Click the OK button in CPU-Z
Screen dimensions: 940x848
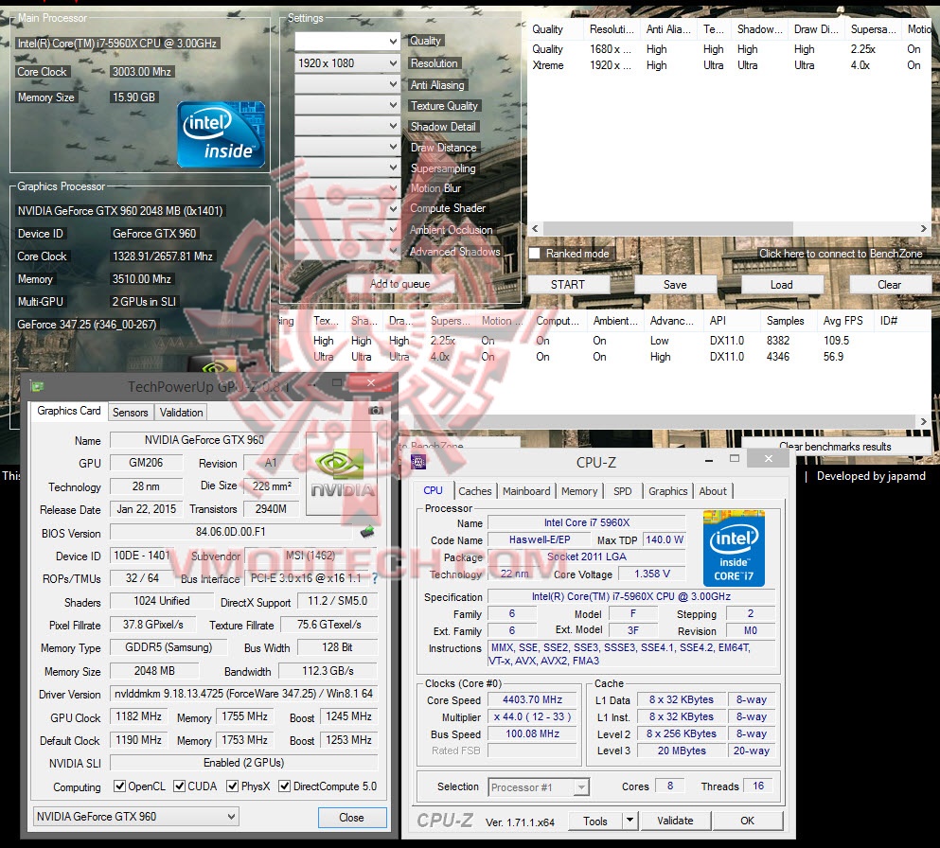click(748, 821)
